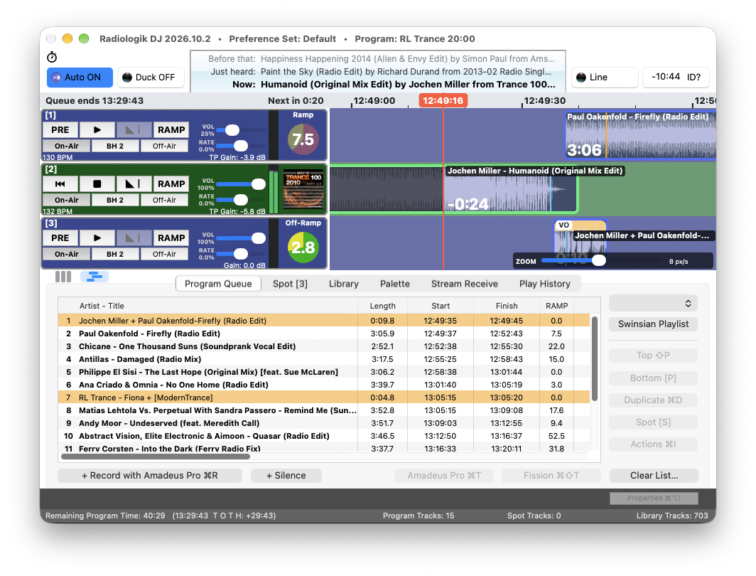Play deck 1 track

point(97,129)
